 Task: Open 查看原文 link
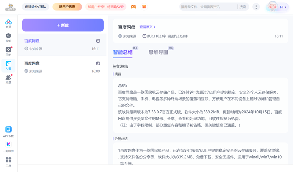pos(146,27)
